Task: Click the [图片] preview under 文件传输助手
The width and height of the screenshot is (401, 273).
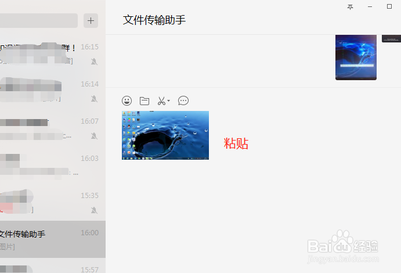Action: 8,247
